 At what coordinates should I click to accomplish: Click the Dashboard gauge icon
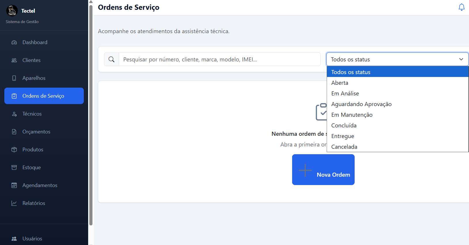14,42
